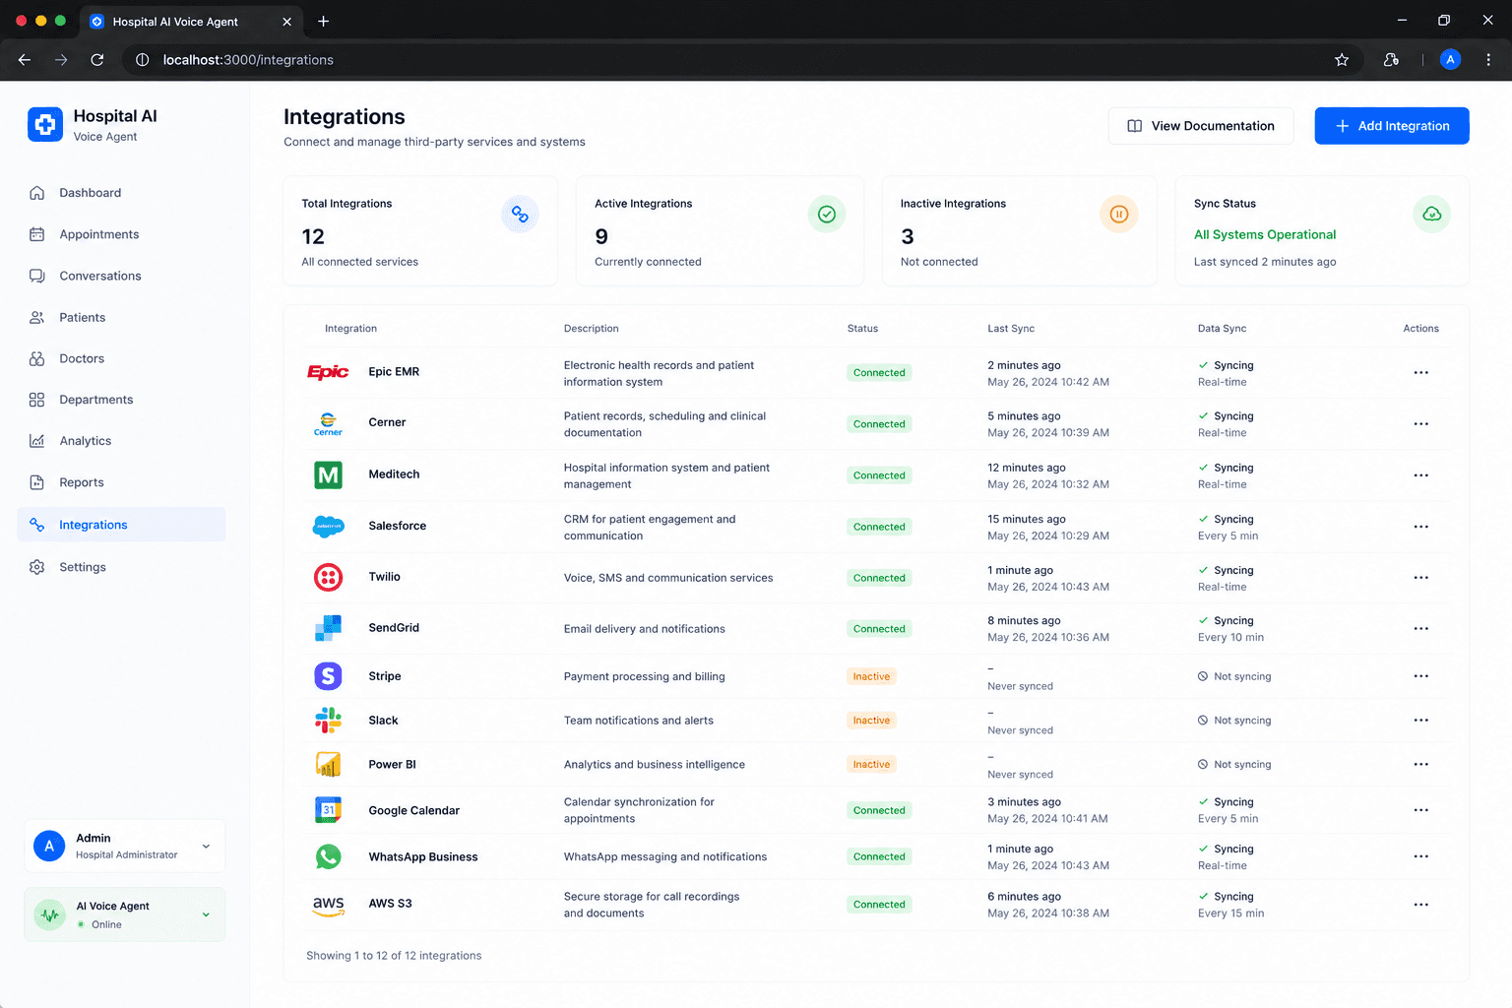Click the Cerner logo icon
This screenshot has height=1008, width=1512.
328,424
